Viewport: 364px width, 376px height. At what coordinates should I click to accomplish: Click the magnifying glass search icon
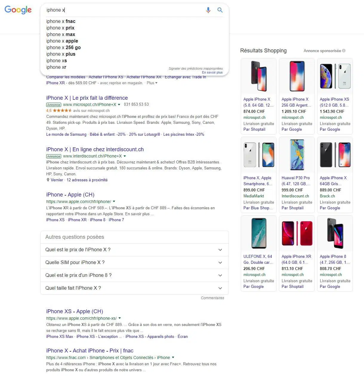pyautogui.click(x=220, y=10)
